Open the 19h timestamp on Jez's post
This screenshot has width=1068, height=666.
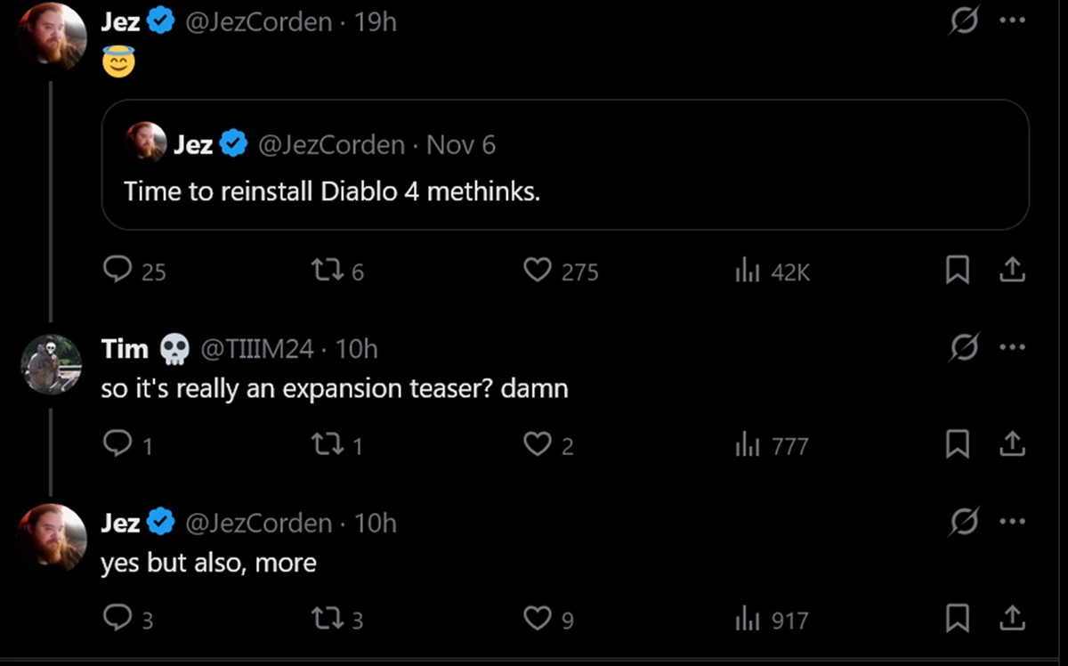375,22
